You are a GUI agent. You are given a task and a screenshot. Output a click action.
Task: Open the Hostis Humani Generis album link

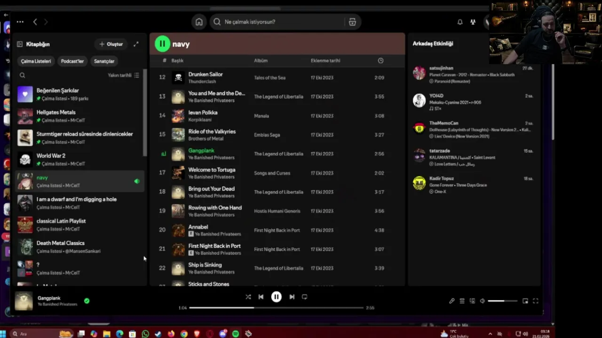tap(277, 211)
